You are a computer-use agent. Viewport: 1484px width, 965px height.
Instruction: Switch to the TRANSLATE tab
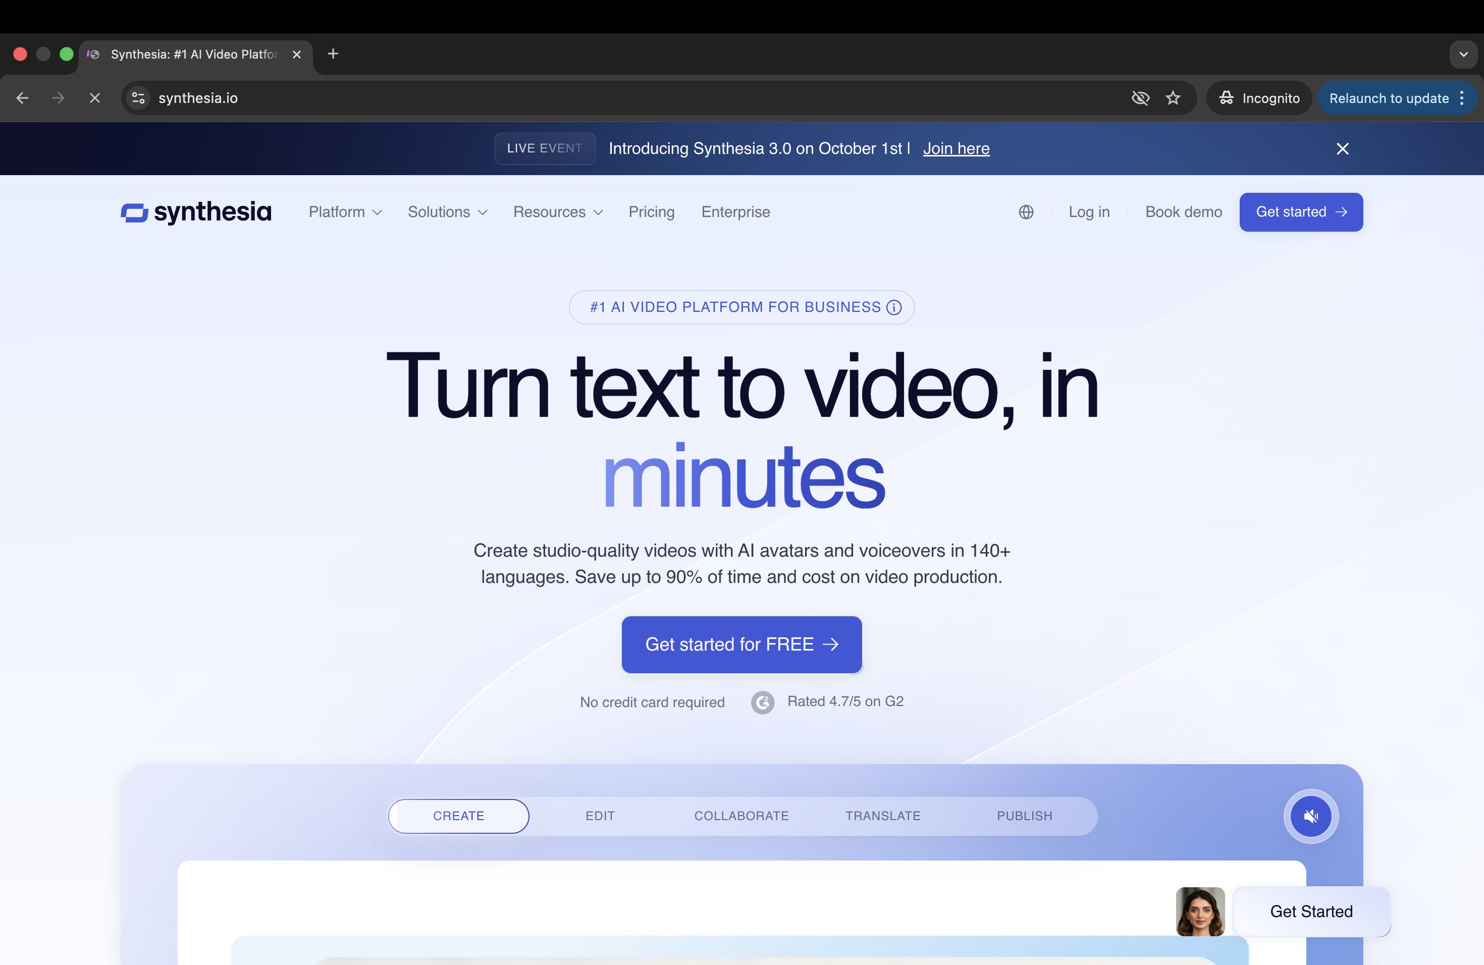882,816
